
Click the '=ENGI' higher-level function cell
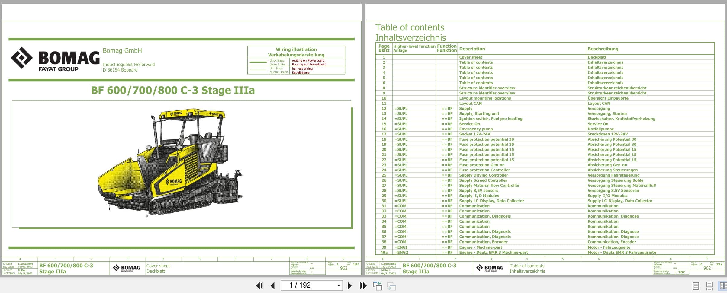401,247
